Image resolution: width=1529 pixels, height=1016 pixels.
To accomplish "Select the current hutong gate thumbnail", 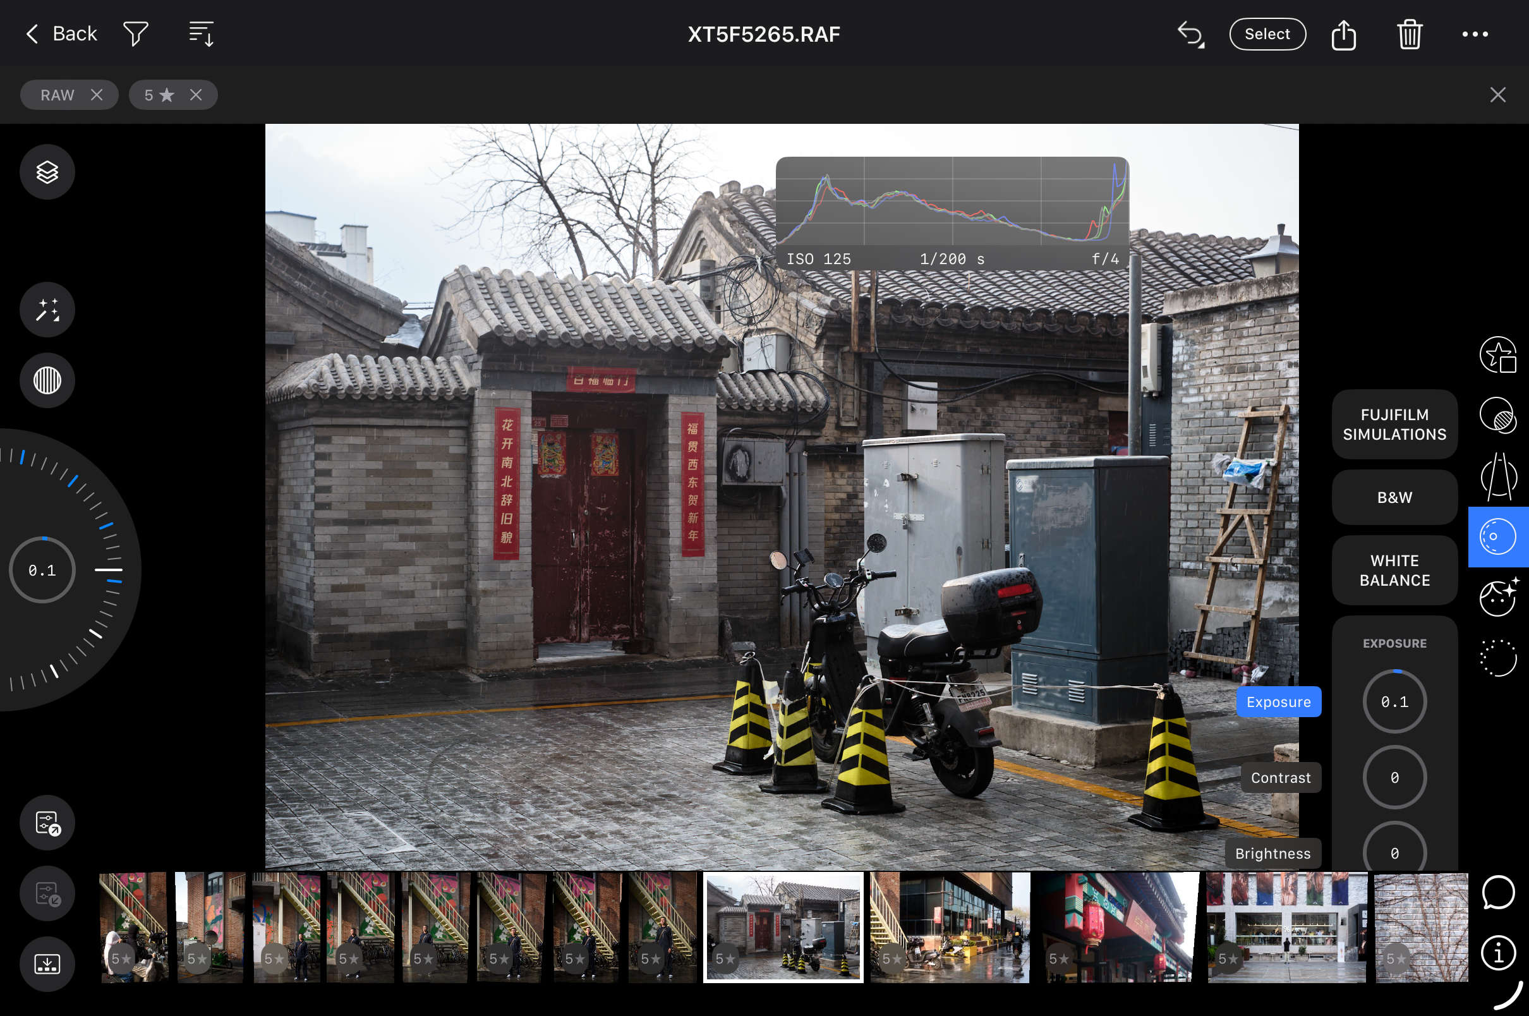I will (x=783, y=928).
